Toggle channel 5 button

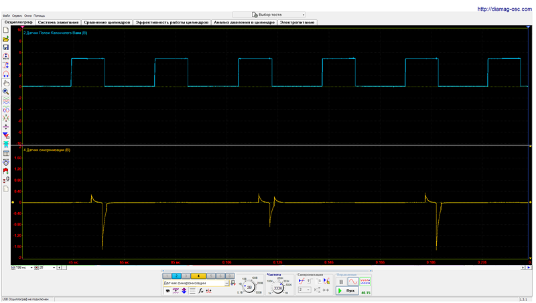point(211,276)
